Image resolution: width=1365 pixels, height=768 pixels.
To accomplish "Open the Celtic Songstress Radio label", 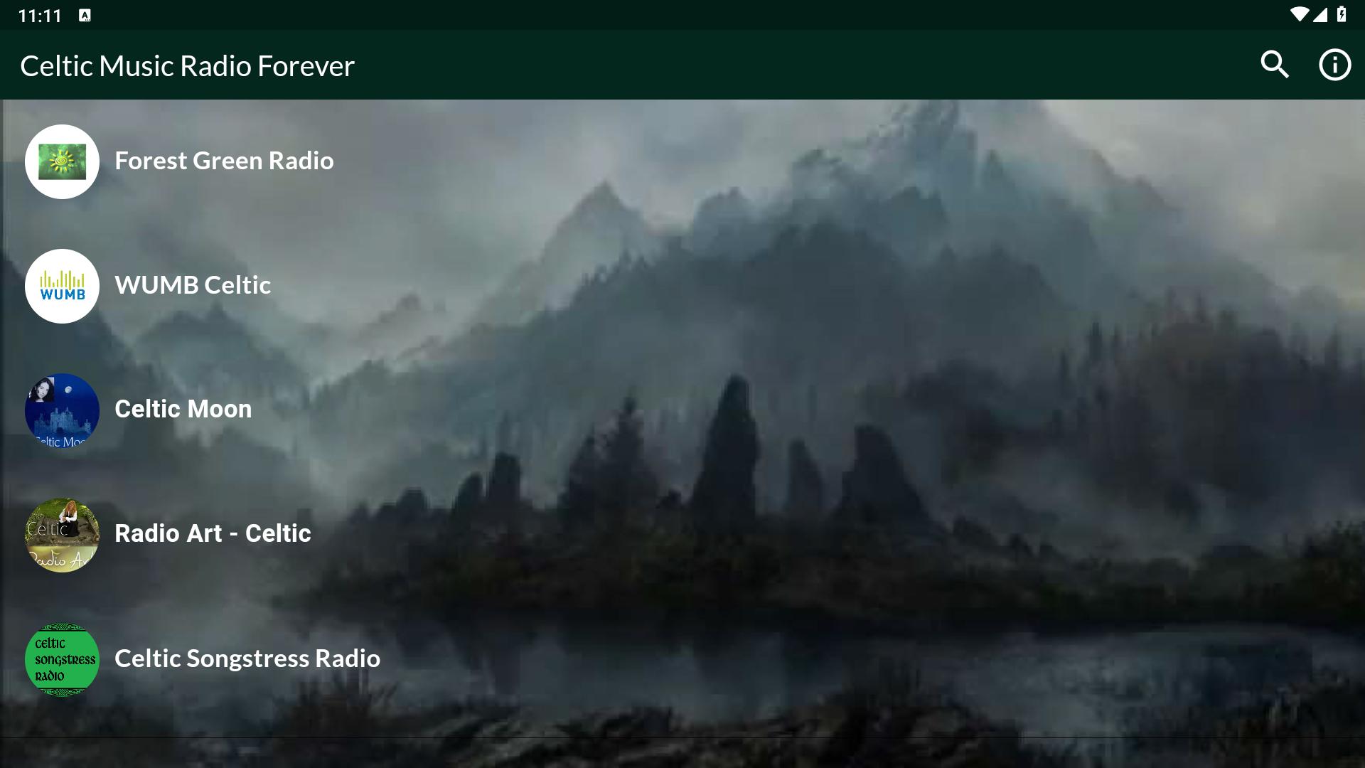I will pyautogui.click(x=247, y=658).
